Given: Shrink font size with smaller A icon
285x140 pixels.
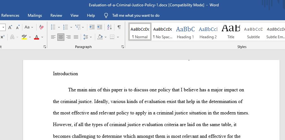Looking at the screenshot, I should (x=18, y=27).
